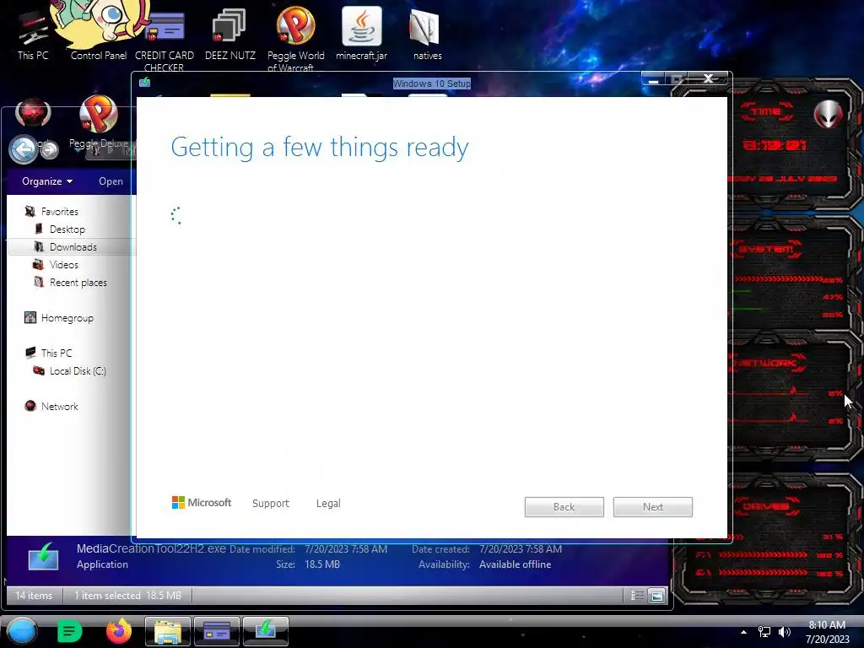Switch to the credit card app taskbar button

pos(217,631)
